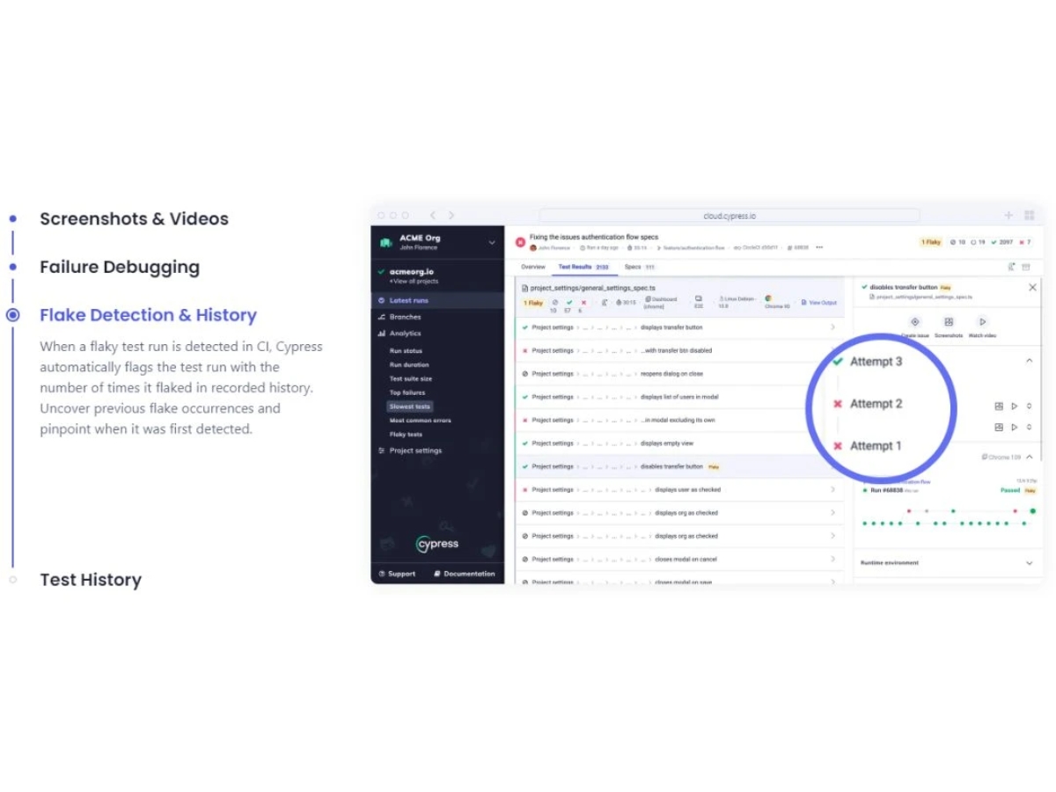This screenshot has width=1056, height=792.
Task: Expand the displays transfer button row chevron
Action: [832, 327]
